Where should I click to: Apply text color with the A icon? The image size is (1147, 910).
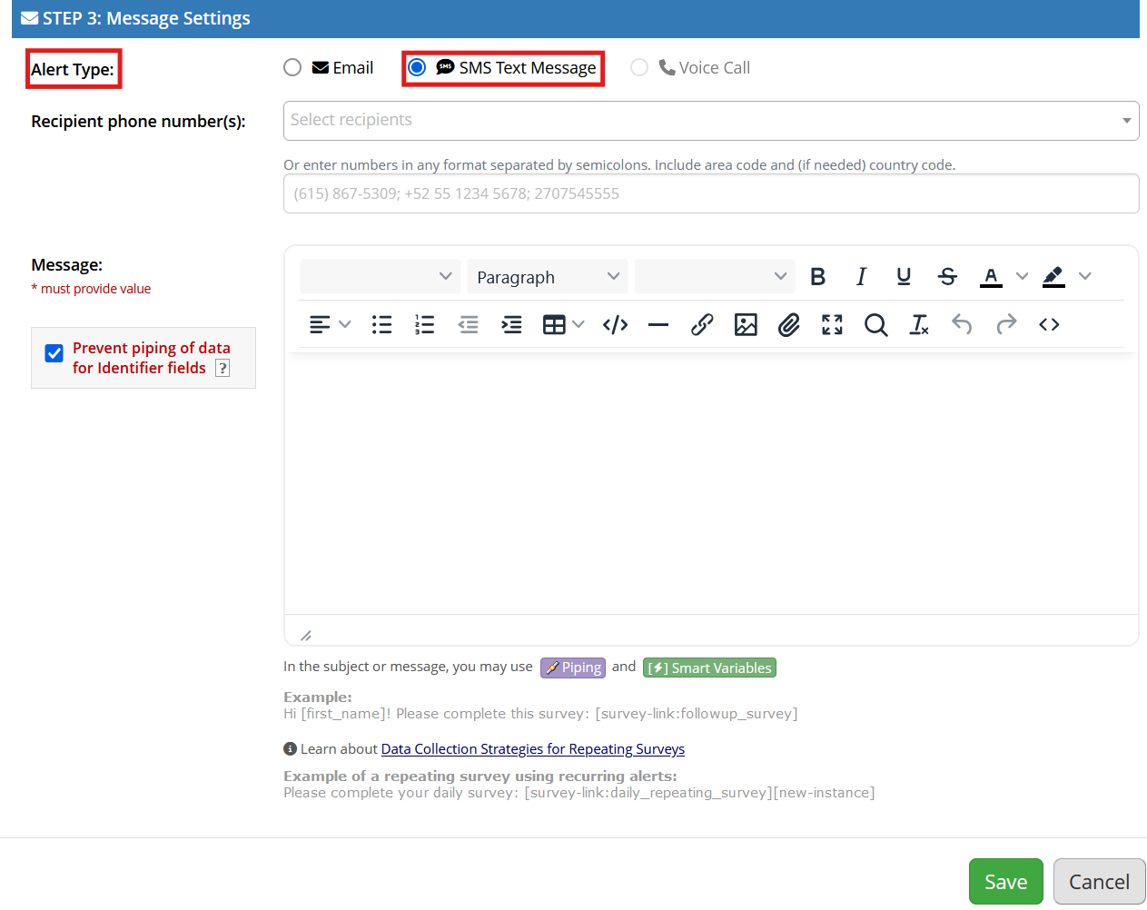point(991,277)
